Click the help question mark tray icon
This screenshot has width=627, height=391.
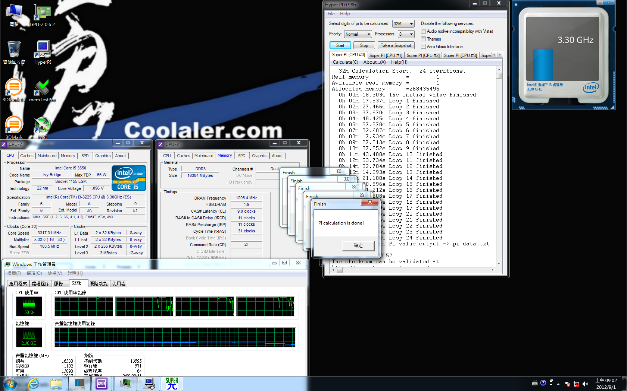tap(543, 383)
